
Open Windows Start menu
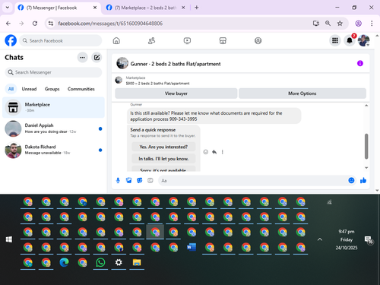9,239
